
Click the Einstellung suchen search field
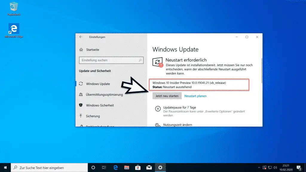point(111,60)
